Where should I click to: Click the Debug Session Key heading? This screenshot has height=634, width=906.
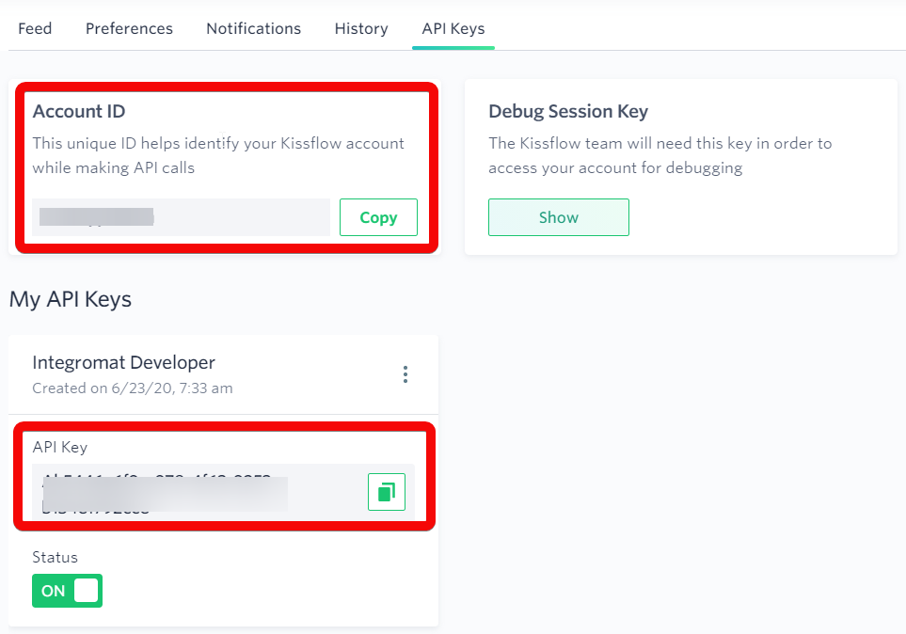[568, 111]
